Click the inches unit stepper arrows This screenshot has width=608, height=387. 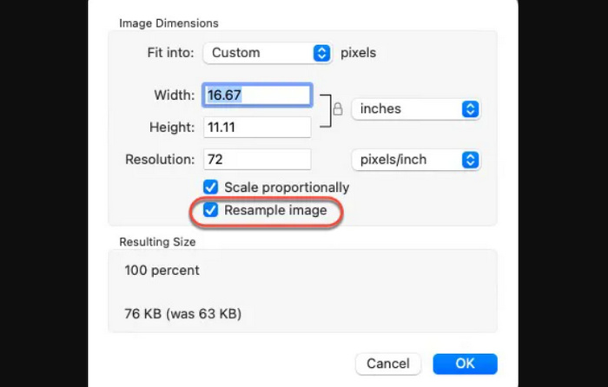[471, 108]
